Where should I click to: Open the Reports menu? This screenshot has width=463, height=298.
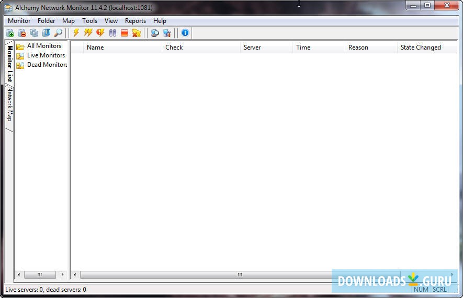[x=135, y=21]
